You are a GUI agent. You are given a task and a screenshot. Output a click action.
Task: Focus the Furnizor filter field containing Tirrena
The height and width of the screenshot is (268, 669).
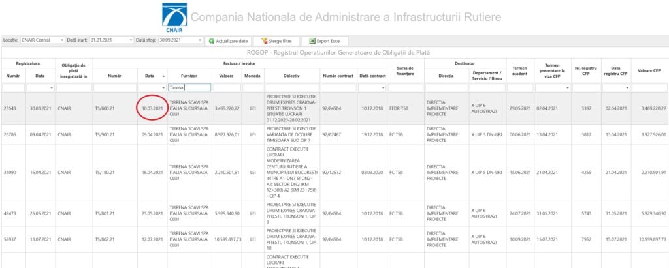(189, 87)
